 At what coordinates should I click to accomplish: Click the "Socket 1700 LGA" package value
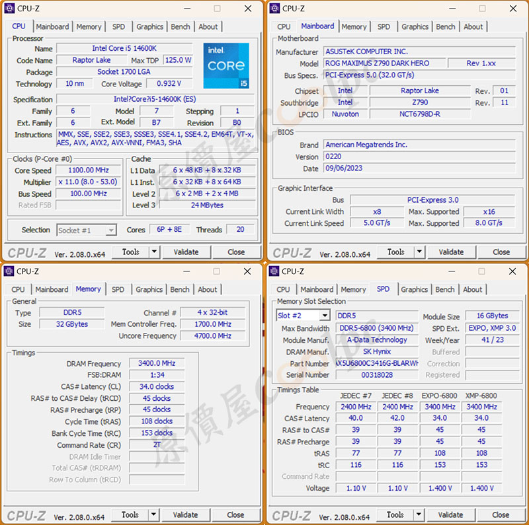tap(124, 72)
